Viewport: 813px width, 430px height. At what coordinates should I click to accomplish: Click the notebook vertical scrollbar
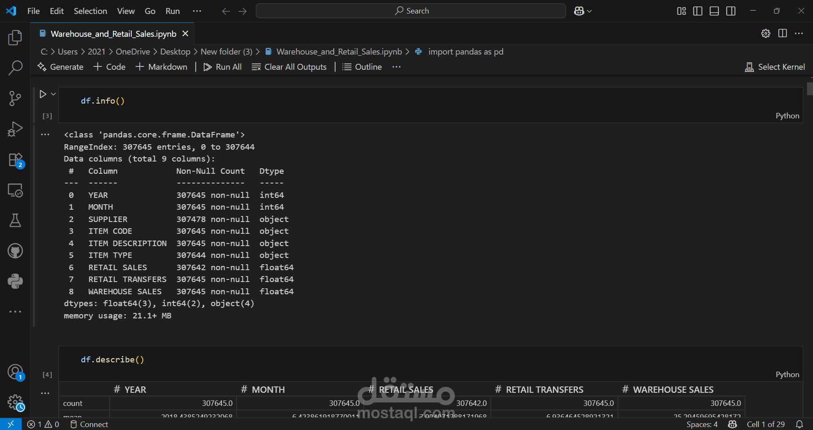pyautogui.click(x=810, y=89)
